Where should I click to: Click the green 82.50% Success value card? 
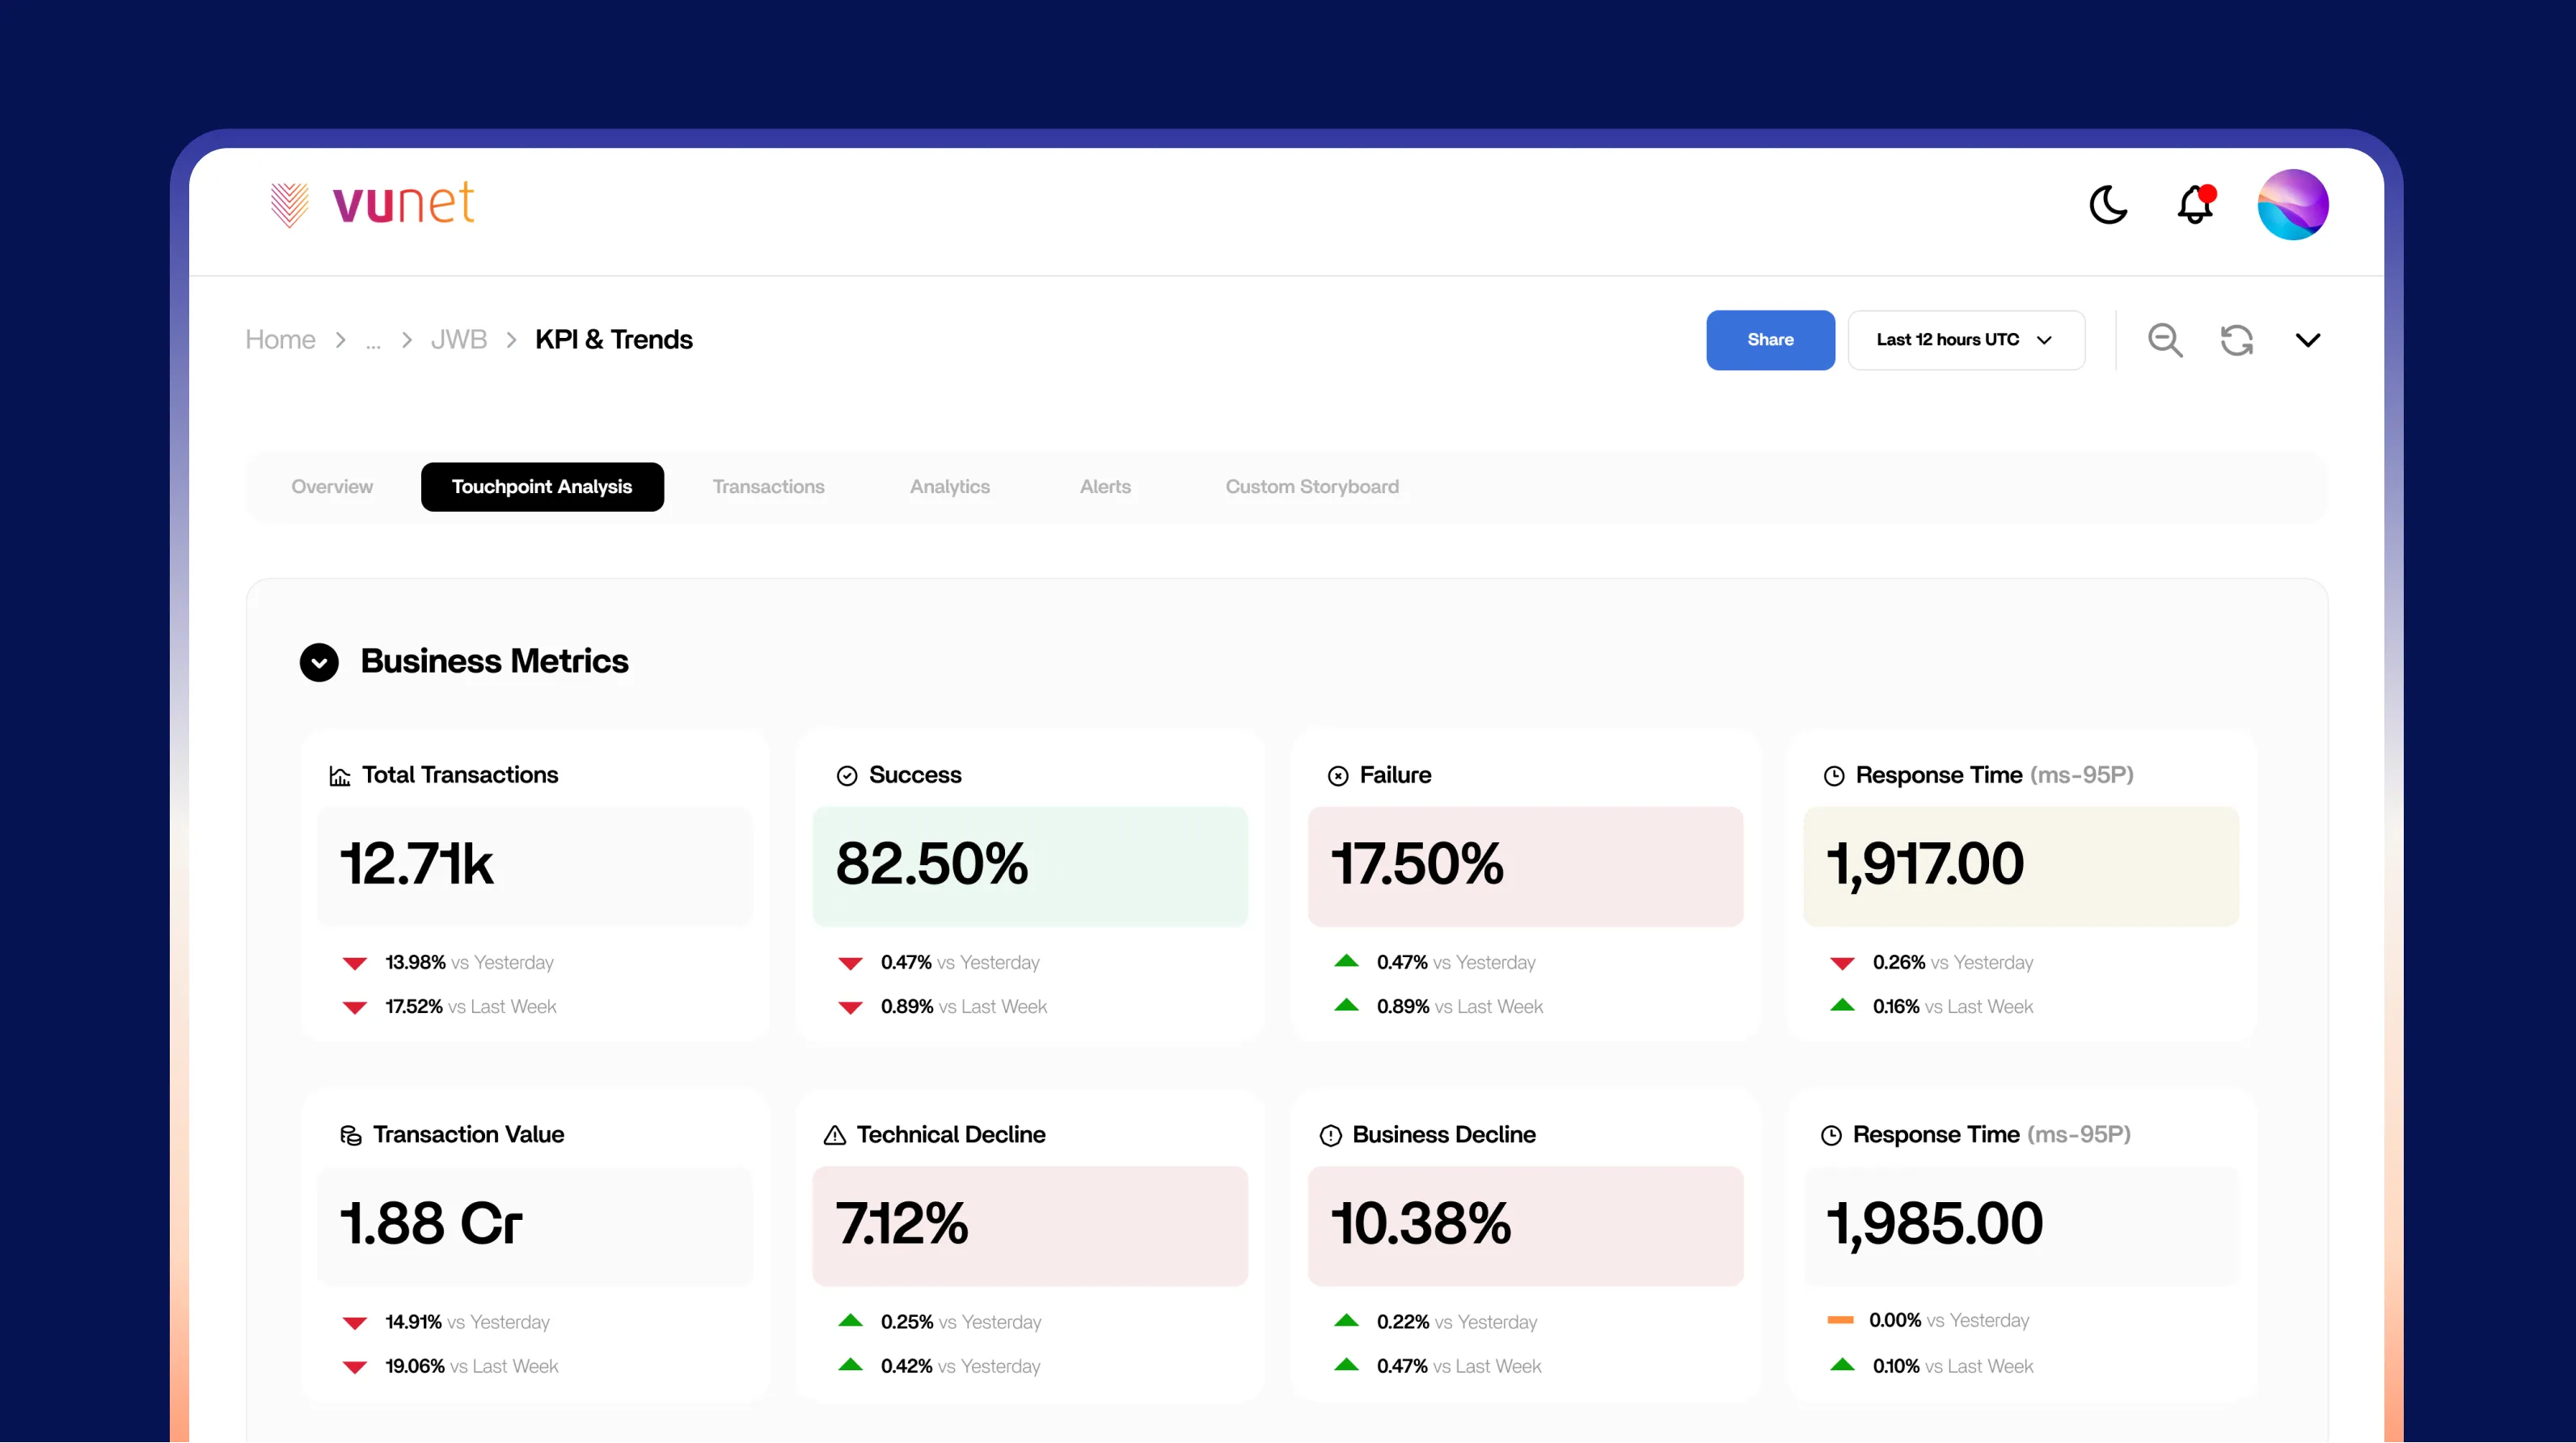[x=1030, y=866]
